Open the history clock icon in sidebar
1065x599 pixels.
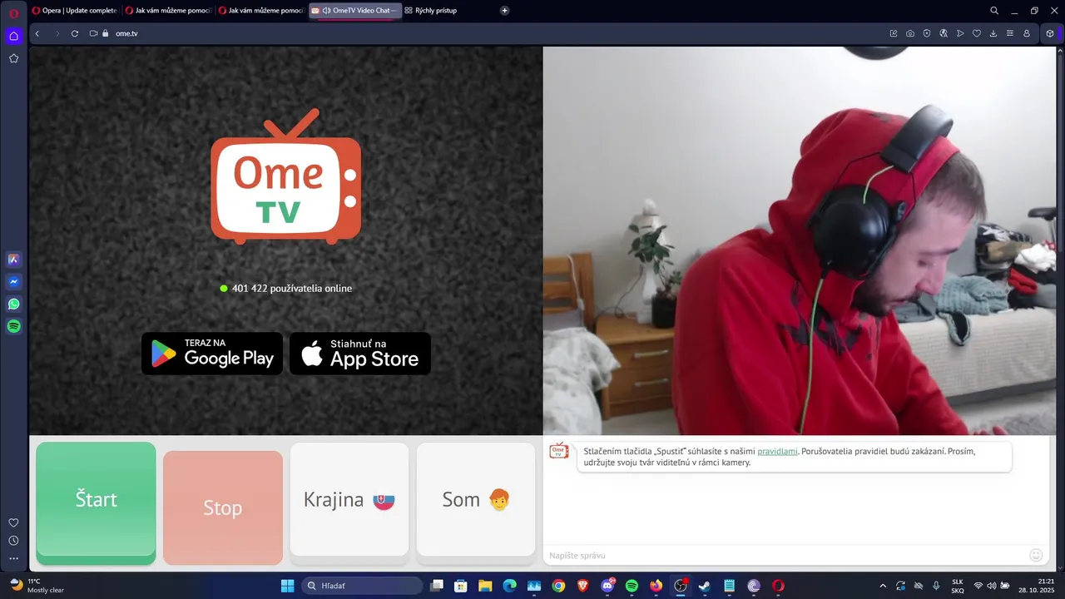(x=13, y=541)
